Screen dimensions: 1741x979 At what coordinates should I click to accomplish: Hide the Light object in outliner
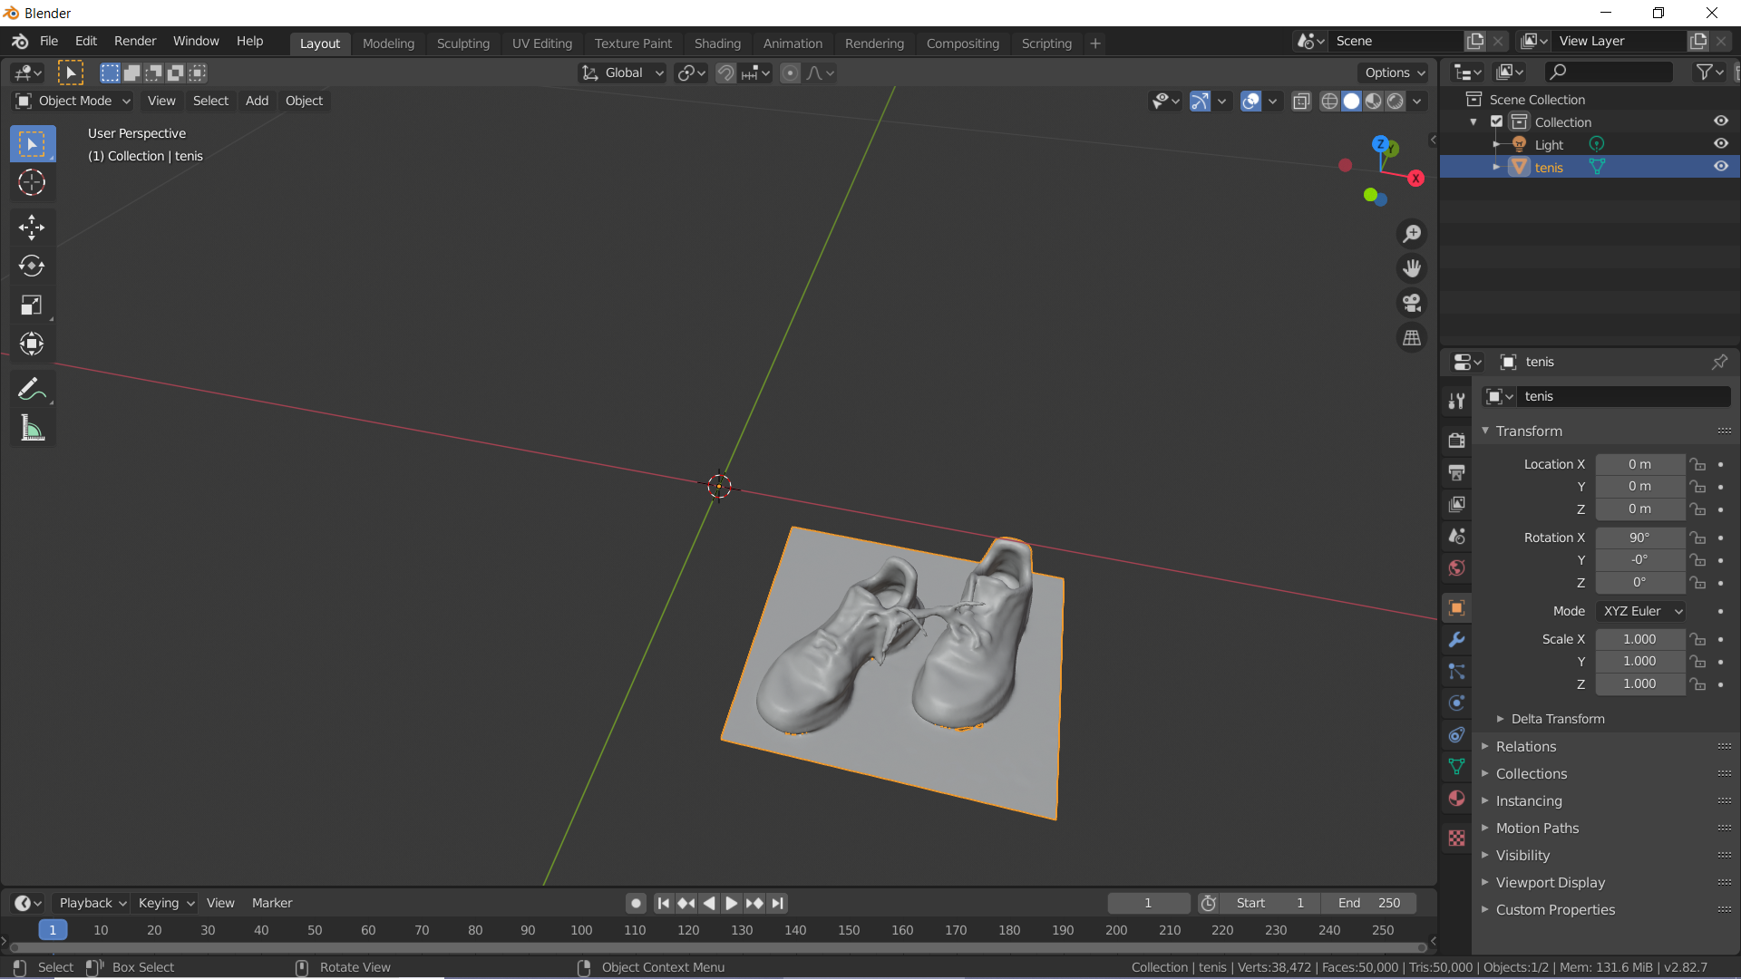[1720, 144]
